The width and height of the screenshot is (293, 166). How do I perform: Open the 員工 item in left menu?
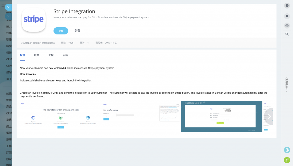click(x=9, y=79)
